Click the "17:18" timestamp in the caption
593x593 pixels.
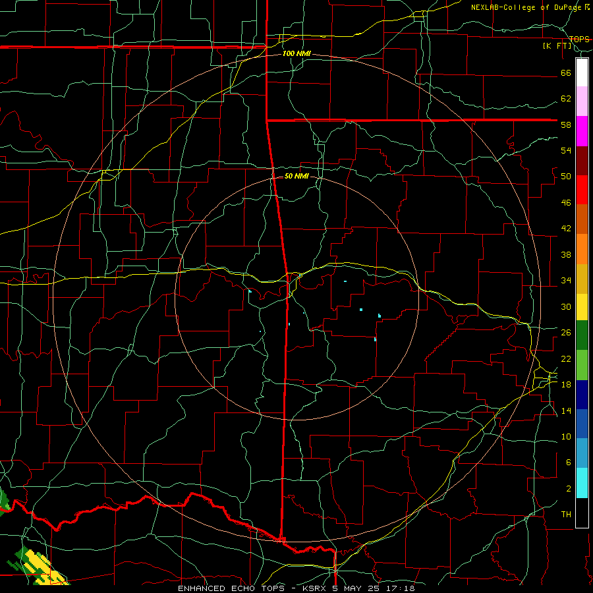coord(401,588)
